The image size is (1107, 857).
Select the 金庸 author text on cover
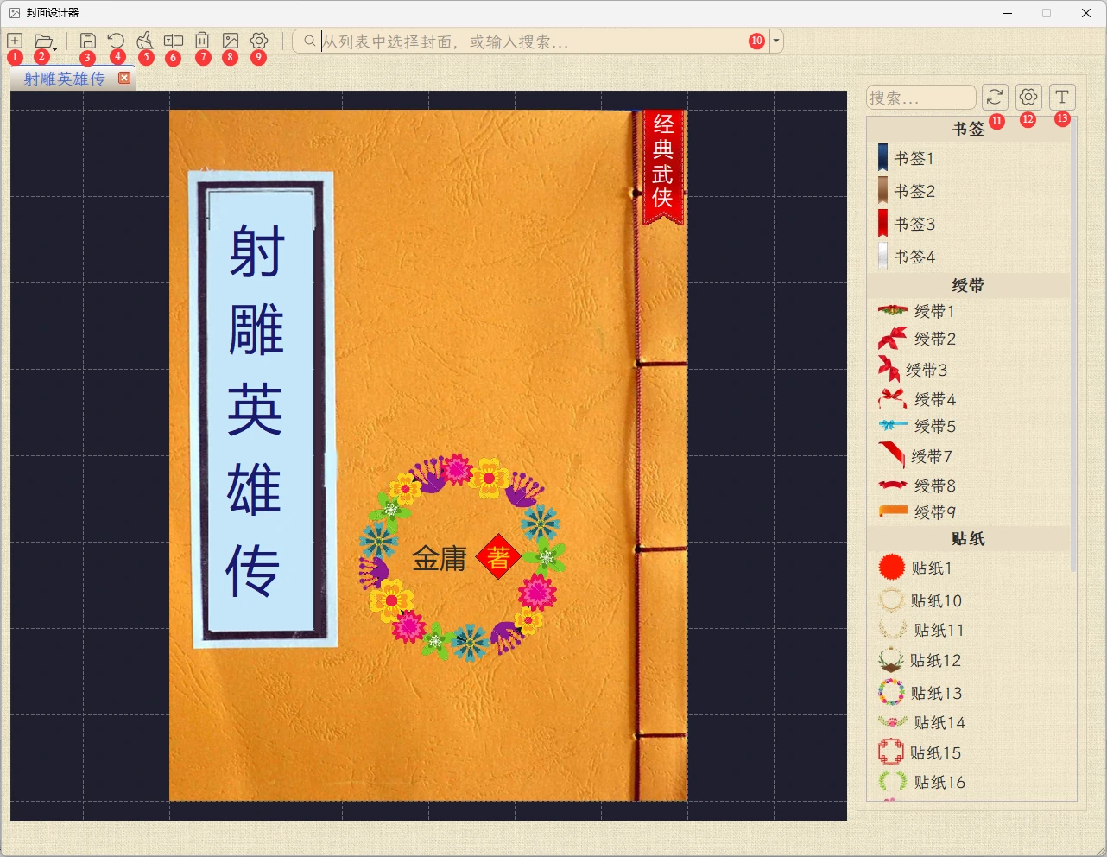(x=439, y=558)
